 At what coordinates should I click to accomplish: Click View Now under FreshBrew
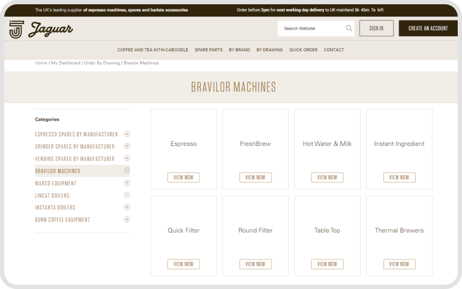[255, 177]
